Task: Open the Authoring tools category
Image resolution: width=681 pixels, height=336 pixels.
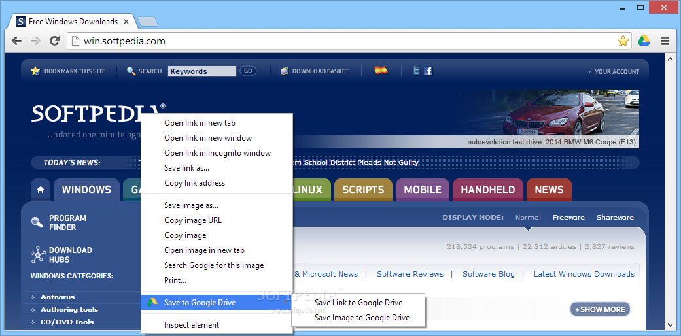Action: [x=69, y=309]
